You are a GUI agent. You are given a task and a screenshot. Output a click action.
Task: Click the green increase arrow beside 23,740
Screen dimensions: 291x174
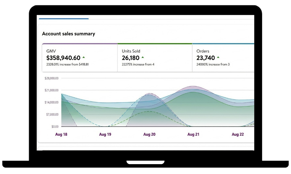(x=218, y=57)
